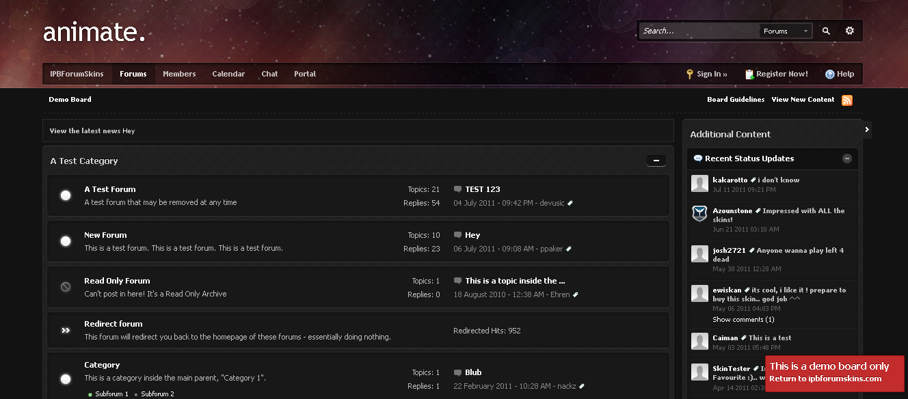This screenshot has height=399, width=908.
Task: Click the RSS feed icon
Action: [x=846, y=100]
